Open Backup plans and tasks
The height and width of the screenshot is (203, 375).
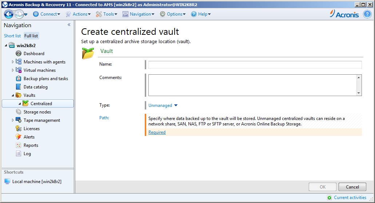pyautogui.click(x=46, y=79)
